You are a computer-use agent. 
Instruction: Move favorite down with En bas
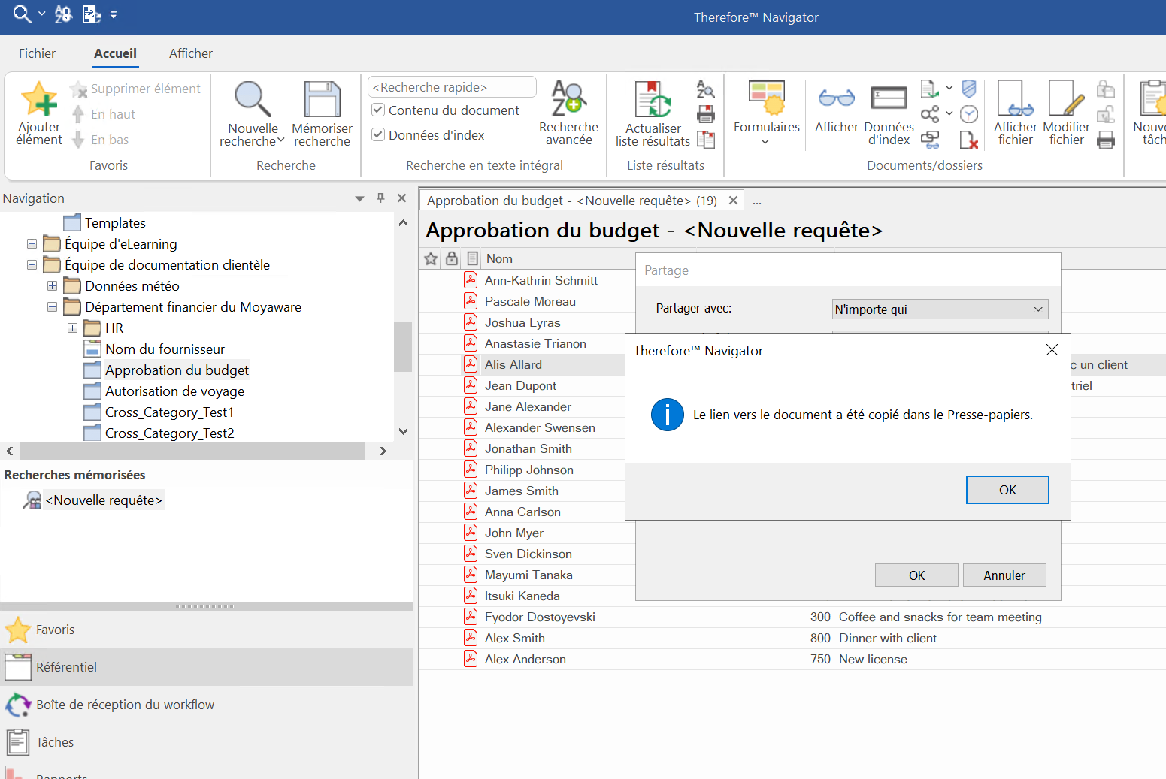[78, 140]
